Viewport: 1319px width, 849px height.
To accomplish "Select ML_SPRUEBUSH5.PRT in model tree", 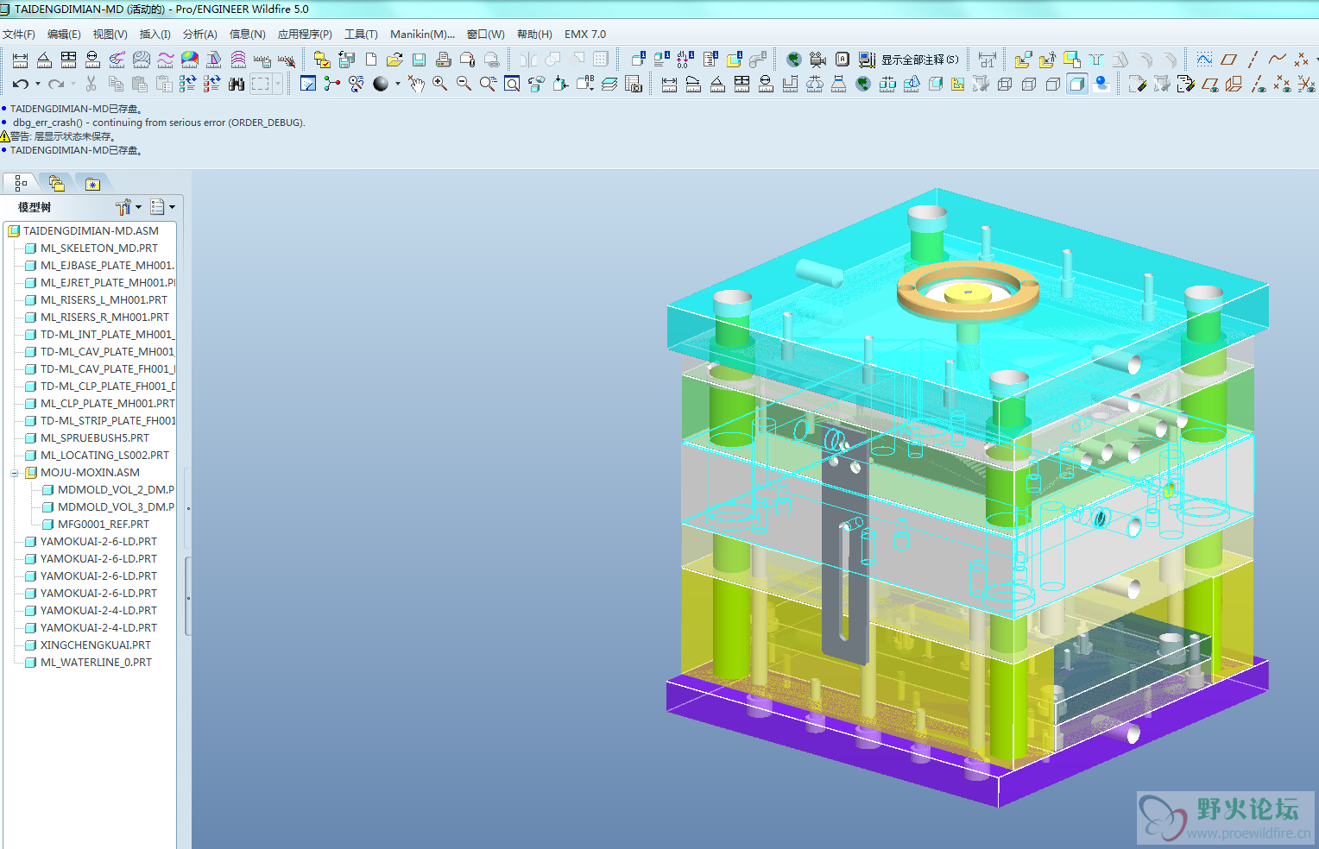I will (94, 438).
